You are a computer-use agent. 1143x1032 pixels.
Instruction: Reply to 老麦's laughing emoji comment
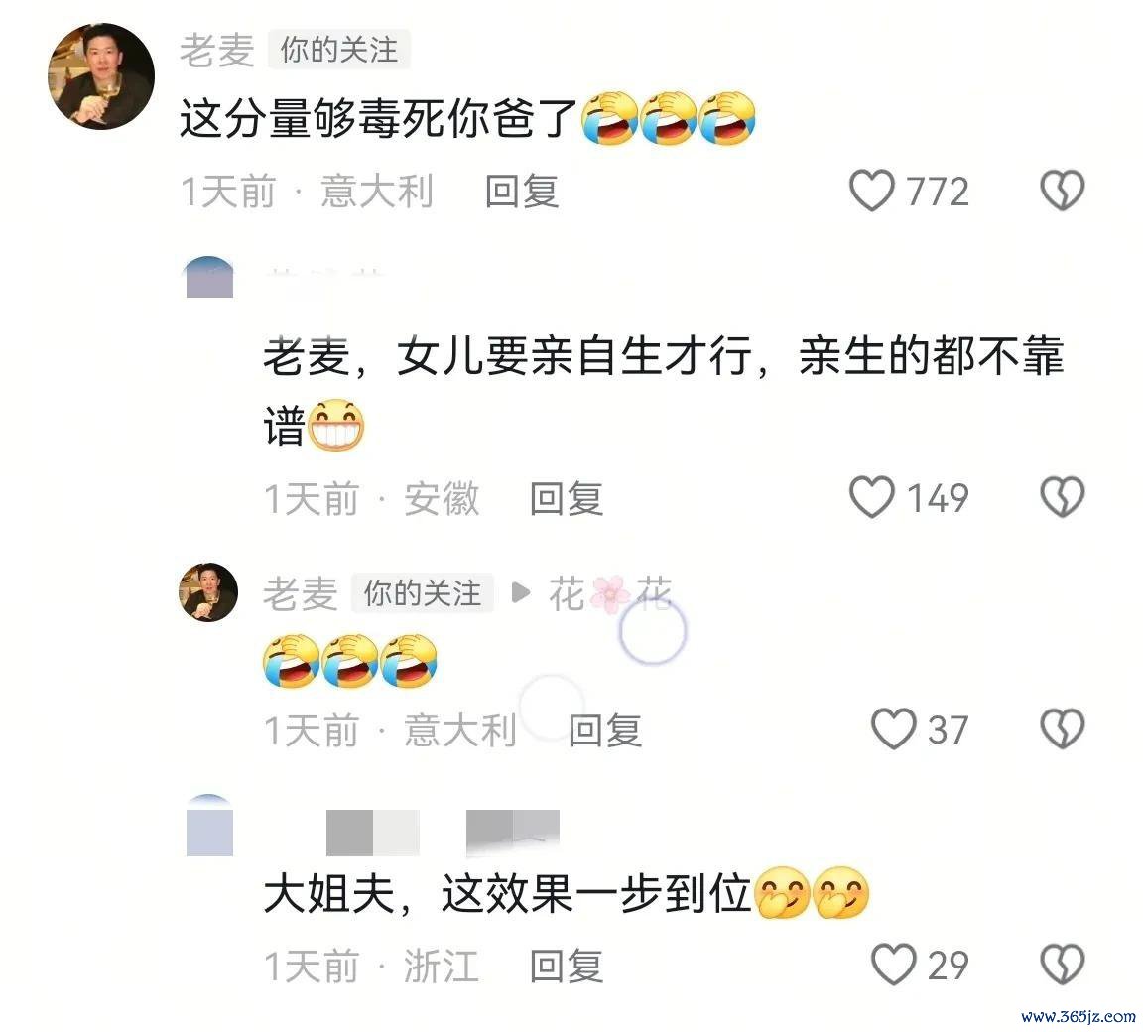[605, 730]
